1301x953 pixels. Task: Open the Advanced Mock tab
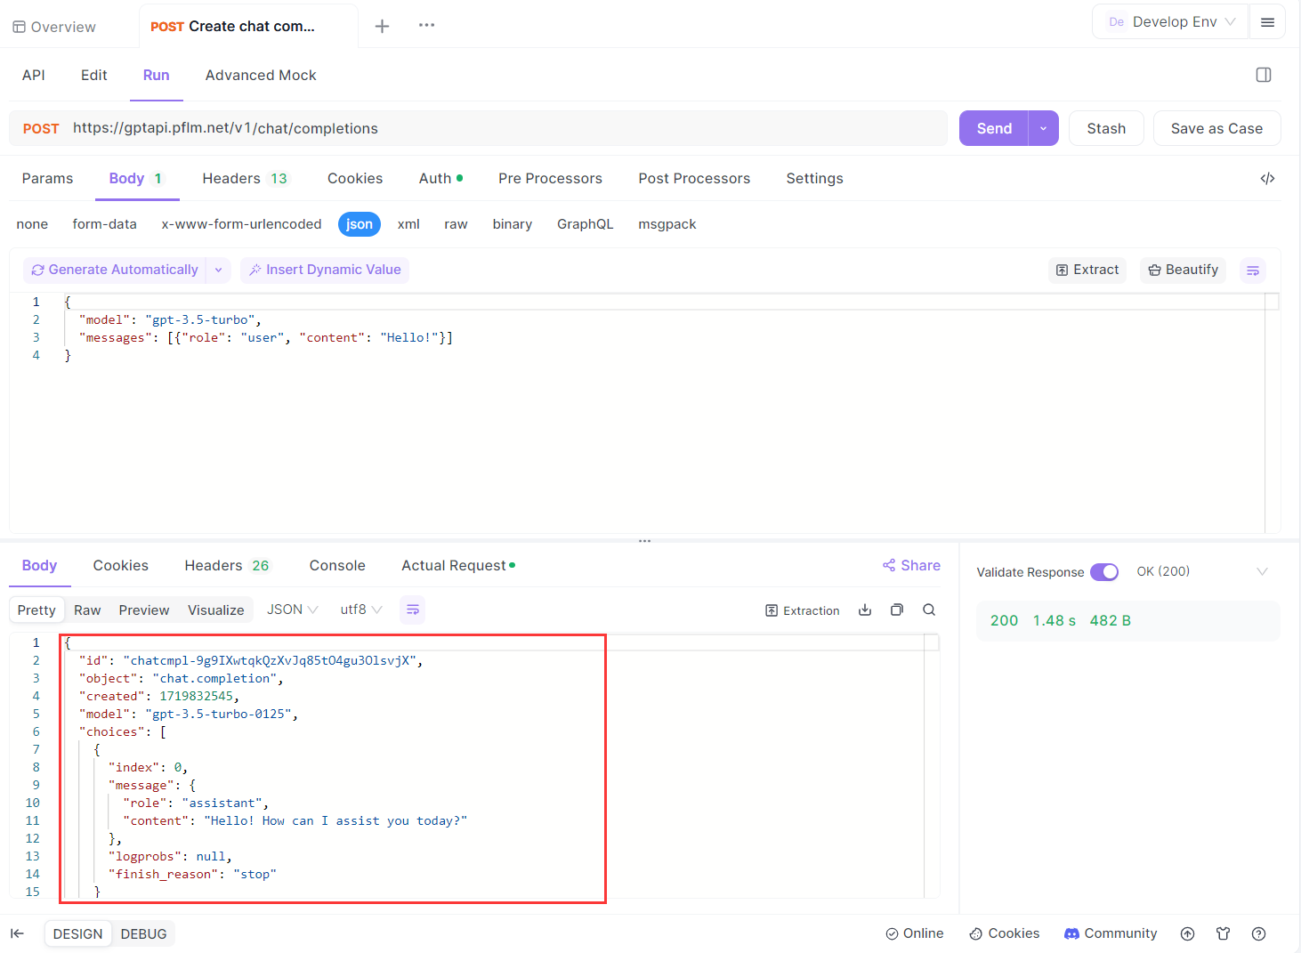coord(260,75)
